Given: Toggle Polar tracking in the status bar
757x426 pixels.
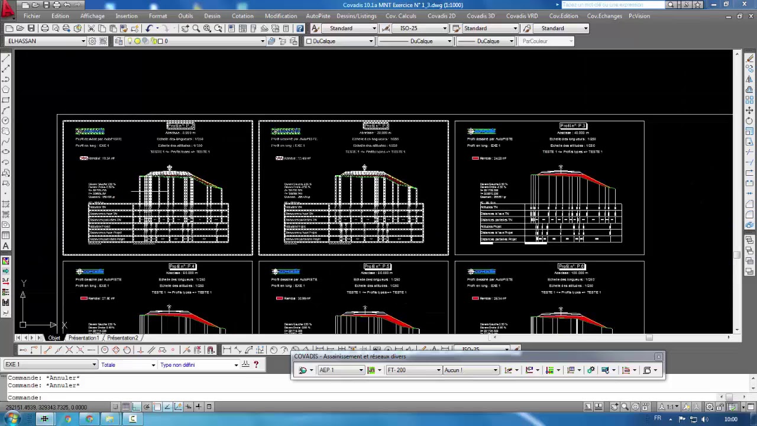Looking at the screenshot, I should pos(147,406).
